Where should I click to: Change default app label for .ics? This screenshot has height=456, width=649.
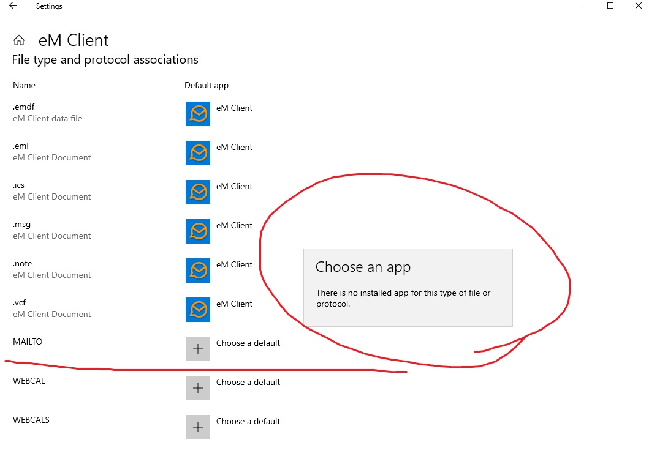(x=234, y=187)
